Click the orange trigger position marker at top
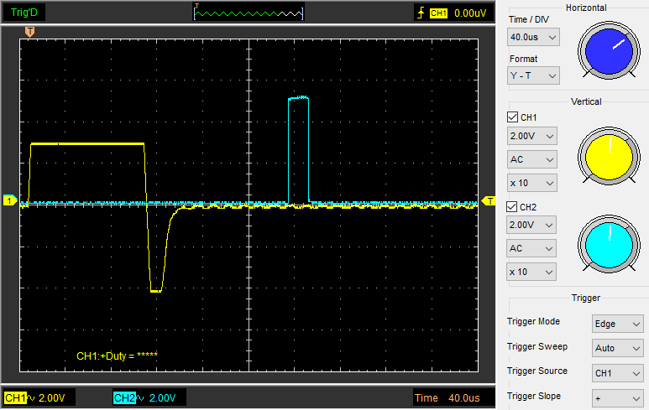 30,31
